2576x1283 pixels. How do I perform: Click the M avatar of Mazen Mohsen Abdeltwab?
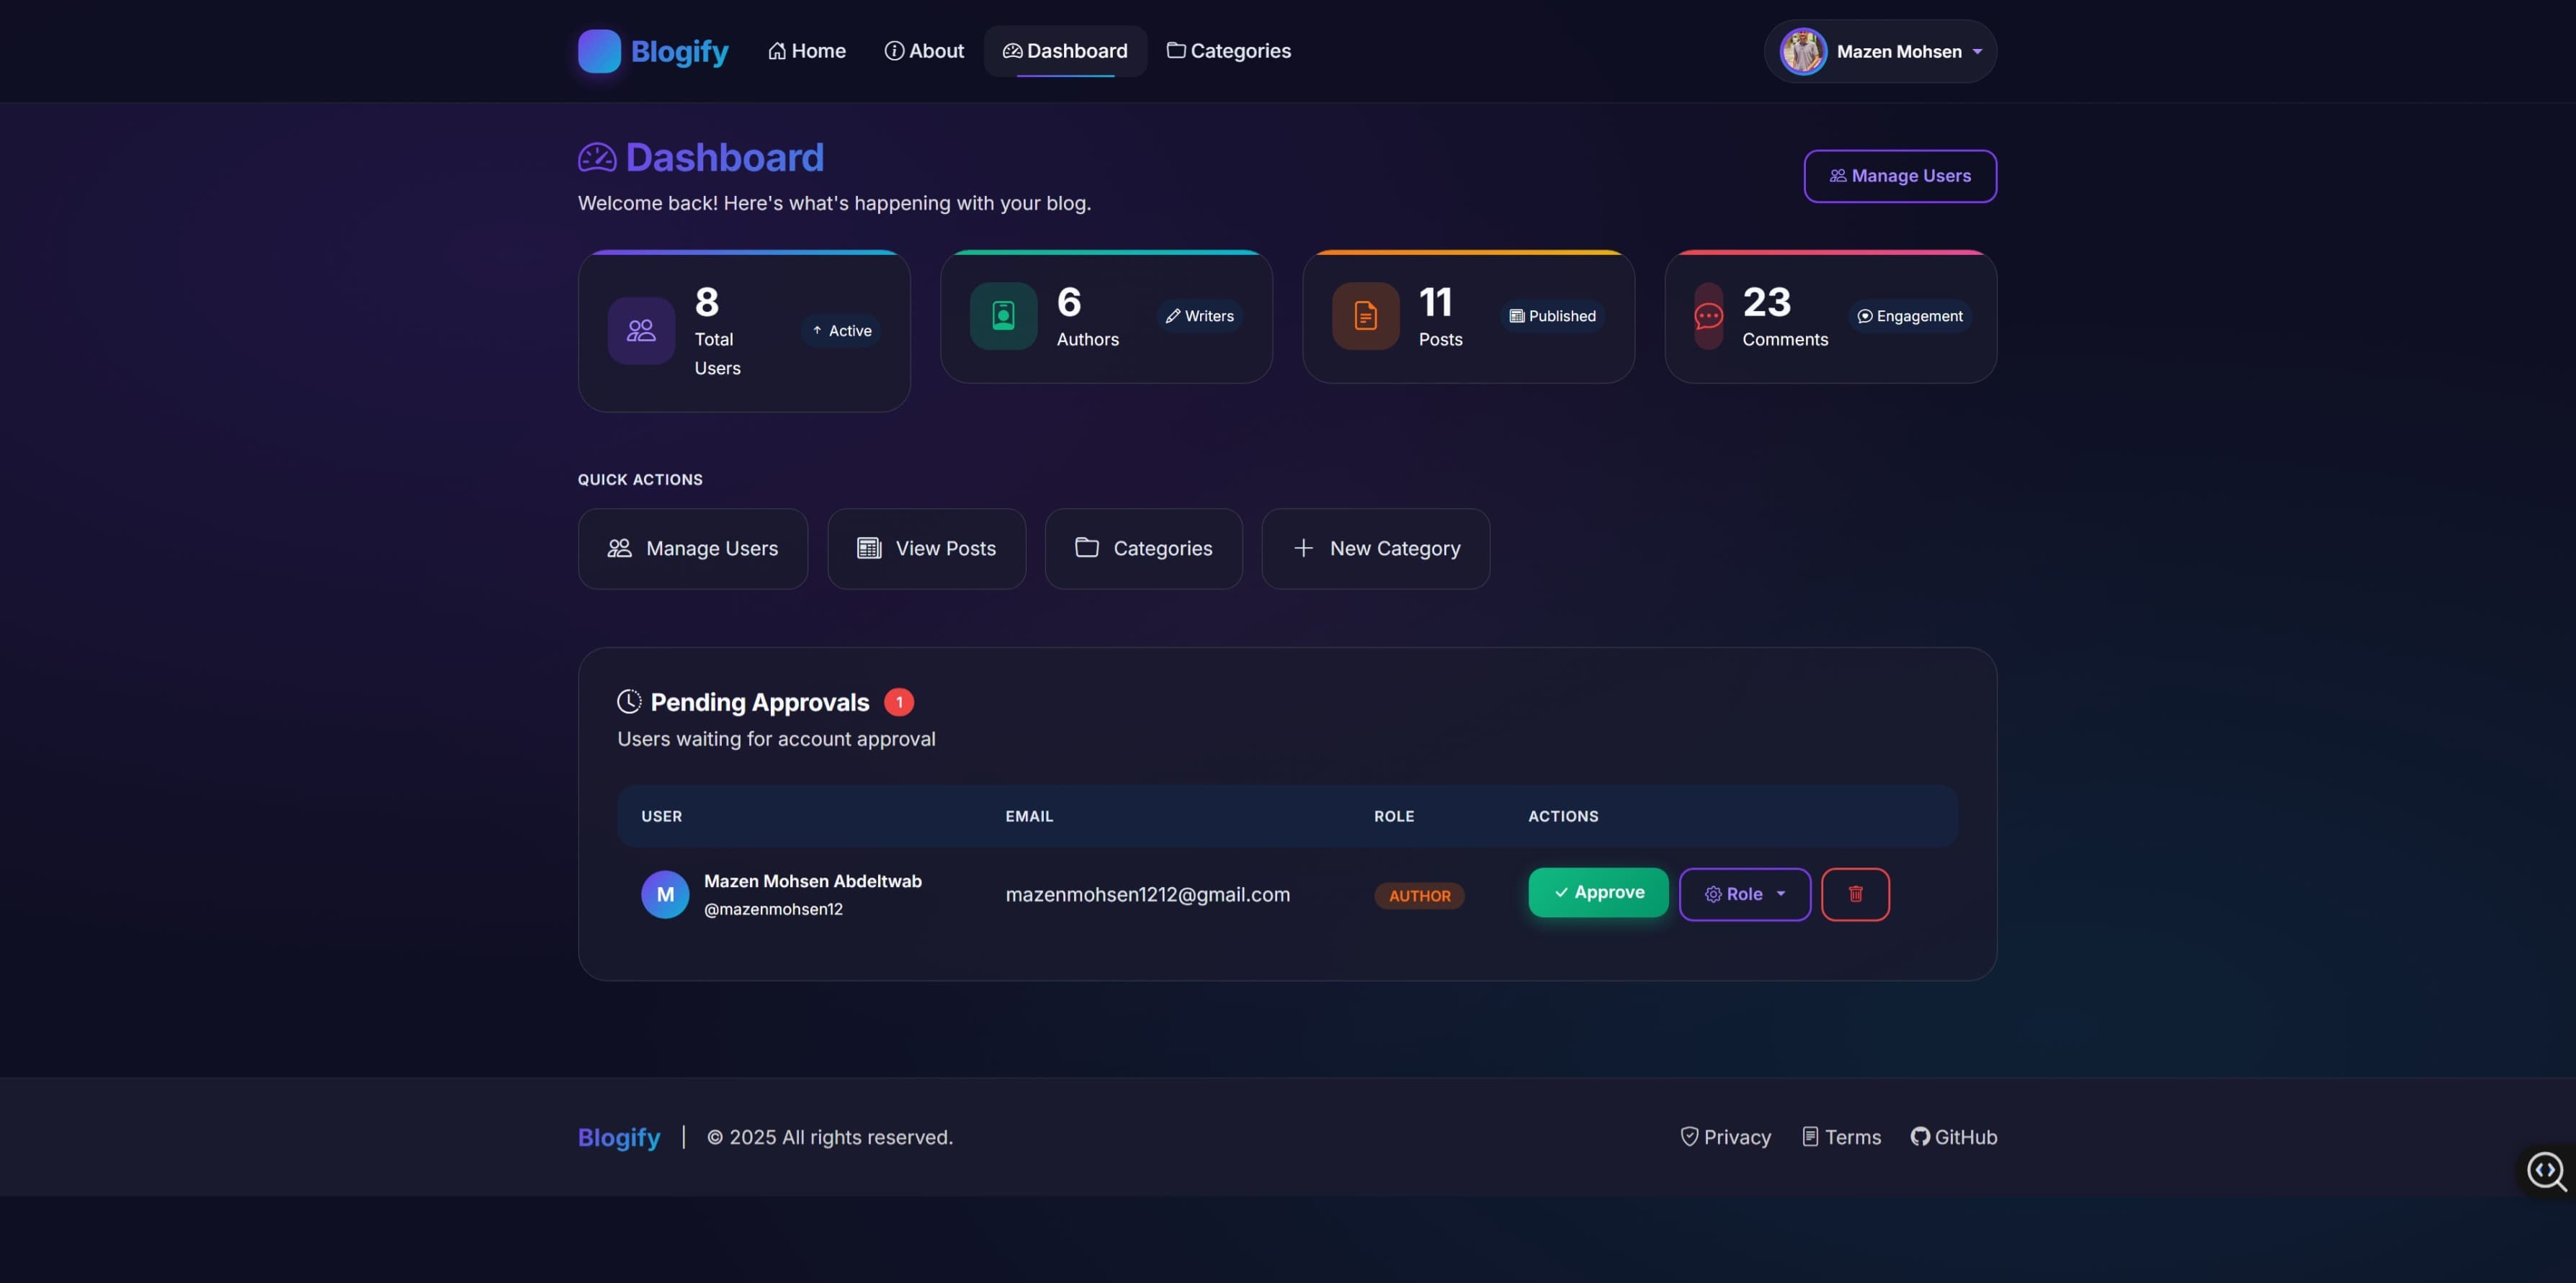click(x=665, y=894)
